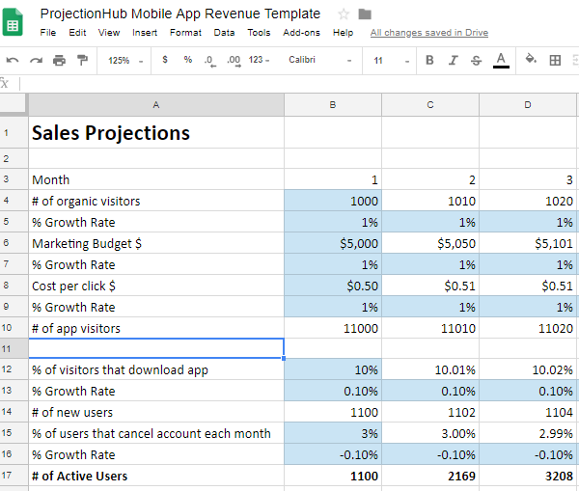Image resolution: width=579 pixels, height=491 pixels.
Task: Click into the formula bar
Action: [x=299, y=84]
